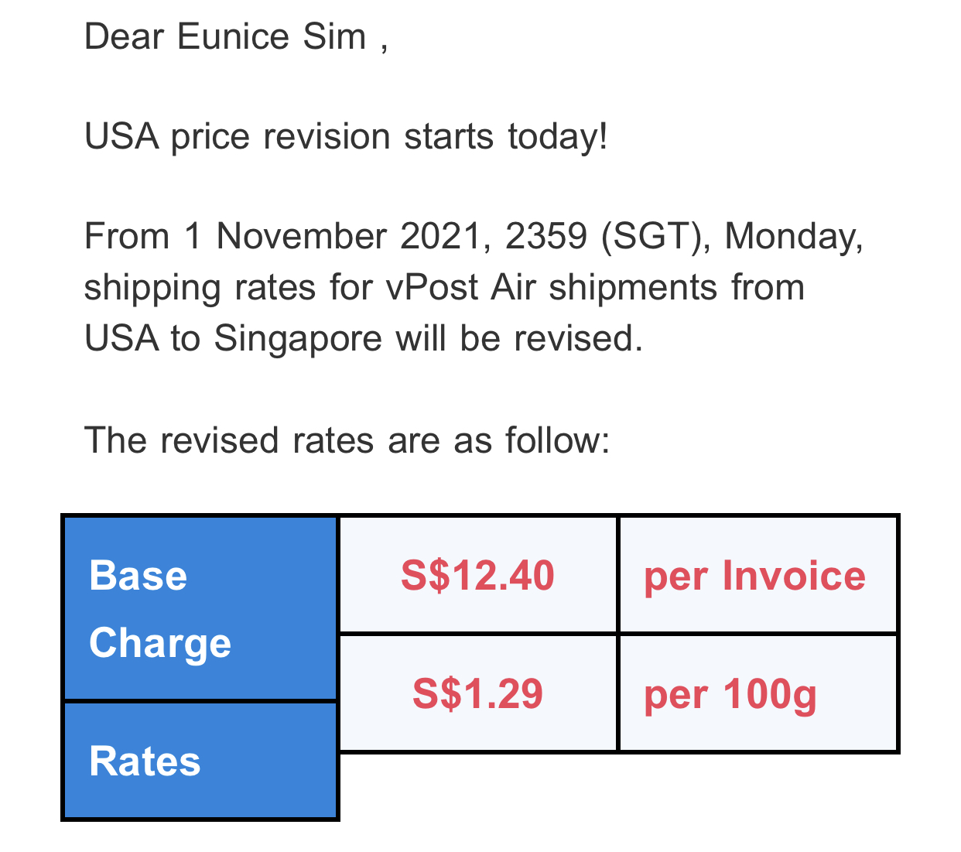Click the 'S$1.29' price cell
Image resolution: width=961 pixels, height=852 pixels.
coord(478,693)
